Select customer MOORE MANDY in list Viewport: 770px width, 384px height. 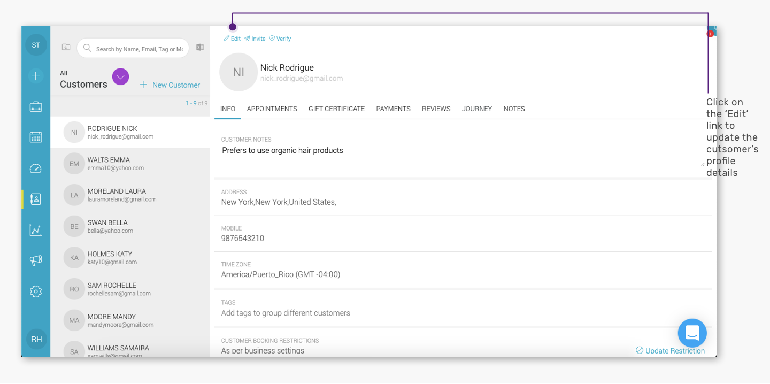point(130,320)
